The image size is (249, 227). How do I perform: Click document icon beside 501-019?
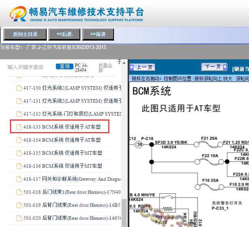(19, 205)
